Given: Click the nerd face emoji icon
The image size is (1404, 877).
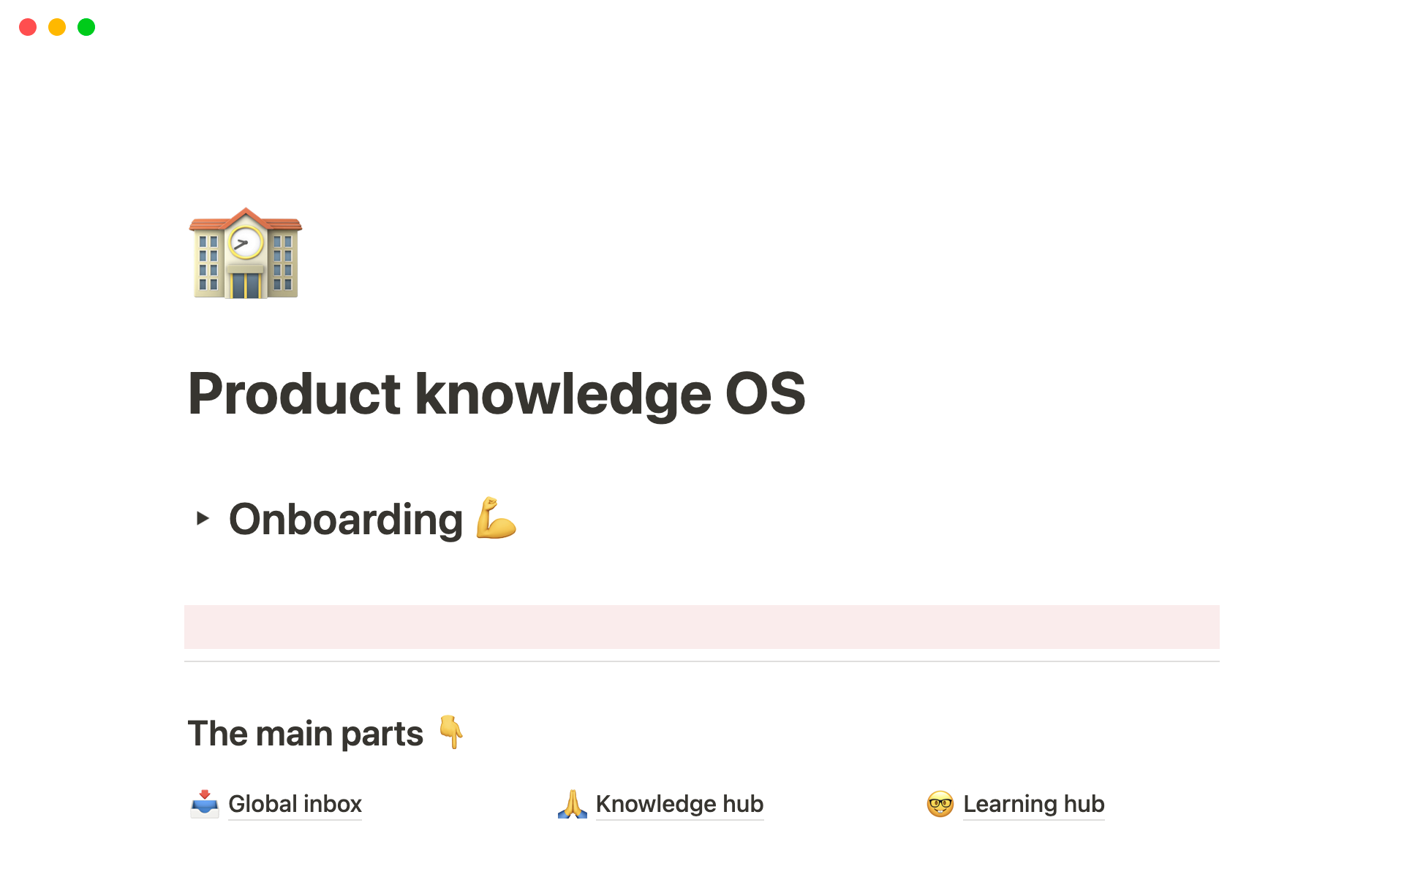Looking at the screenshot, I should tap(941, 803).
